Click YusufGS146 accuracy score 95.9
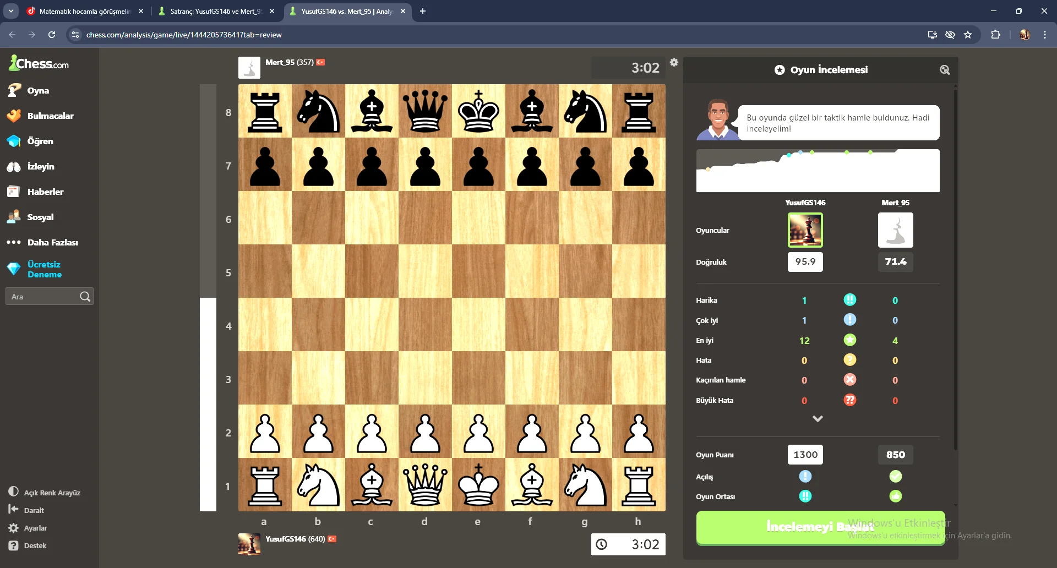 coord(805,262)
